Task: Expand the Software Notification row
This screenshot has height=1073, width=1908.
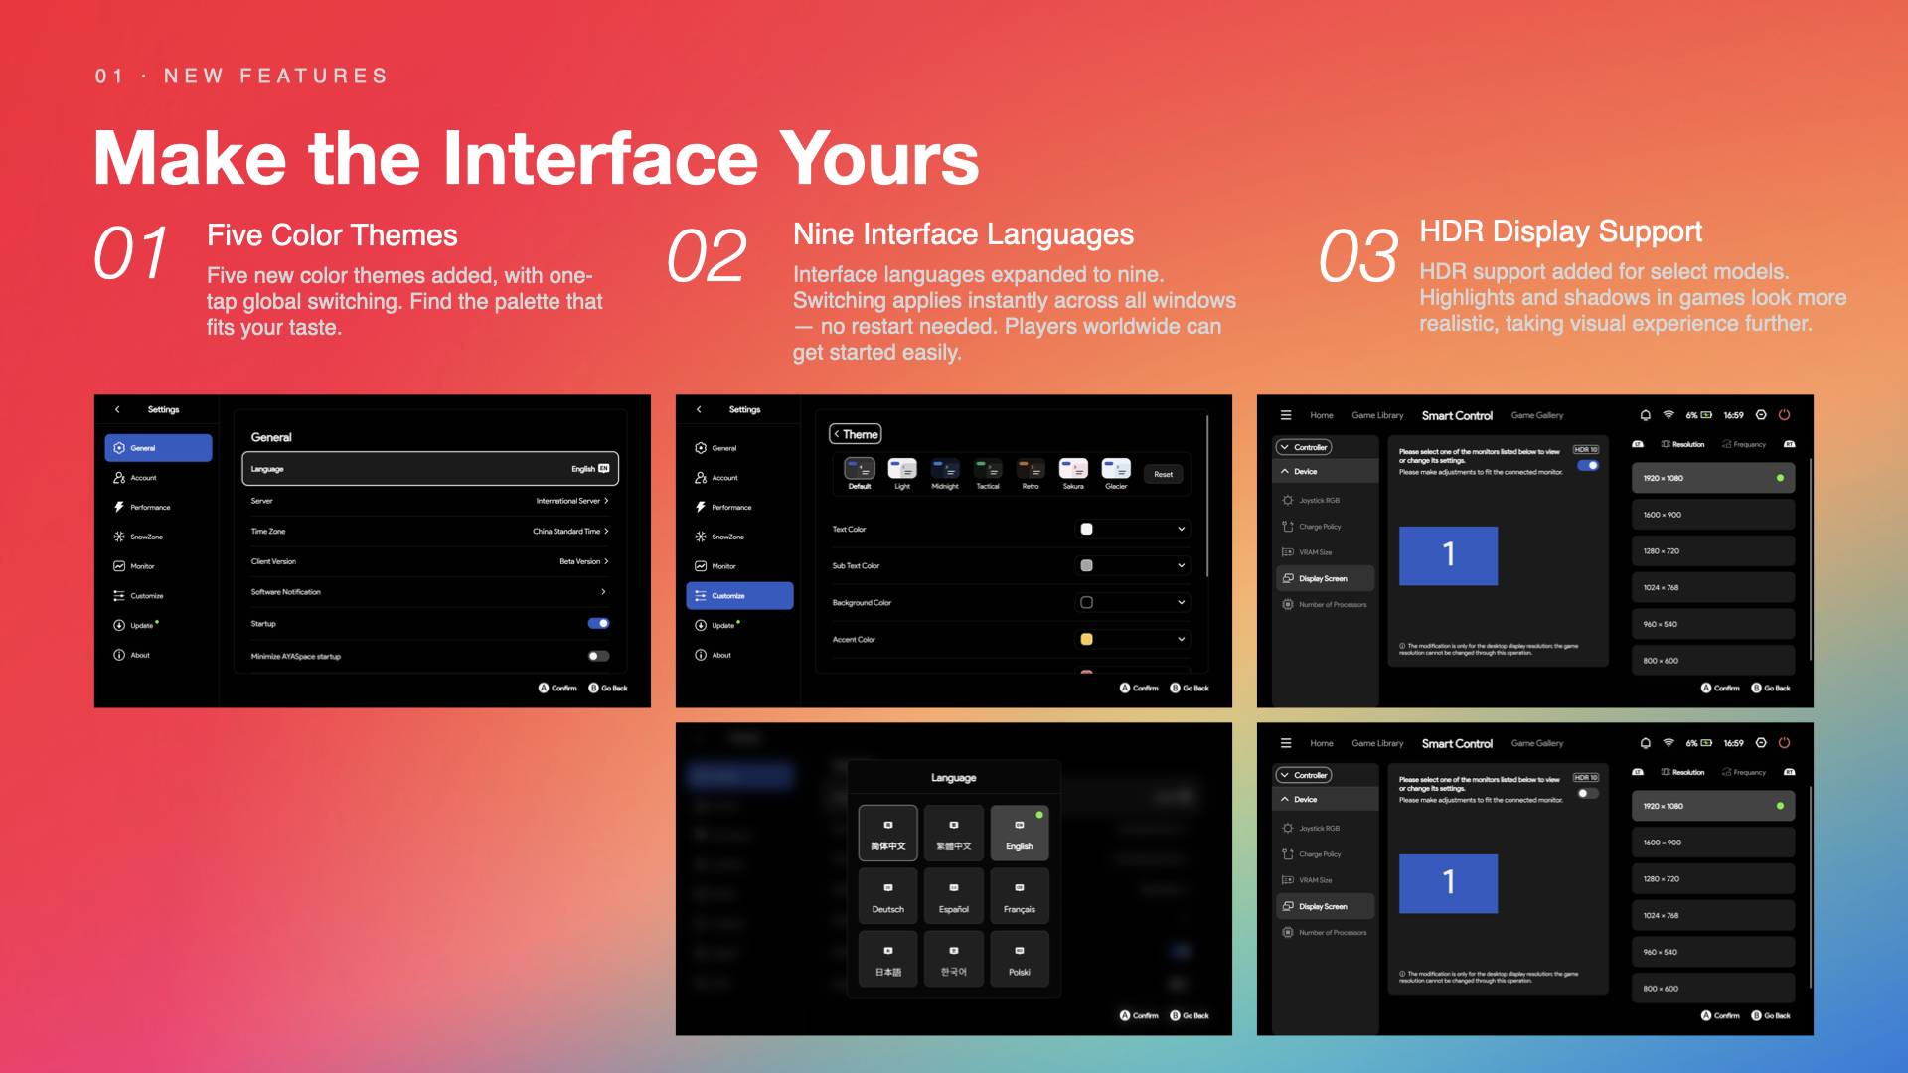Action: coord(430,592)
